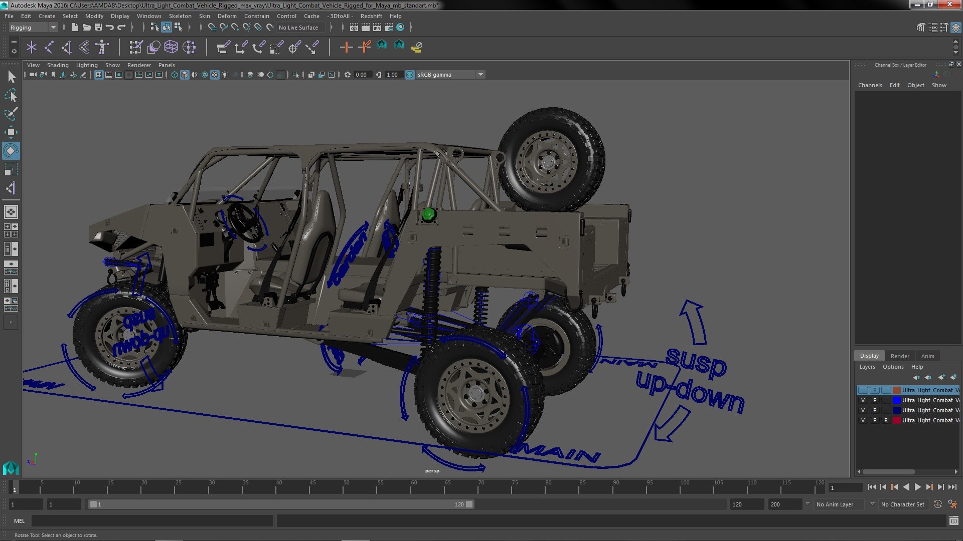
Task: Click the bright blue layer color swatch
Action: 896,400
